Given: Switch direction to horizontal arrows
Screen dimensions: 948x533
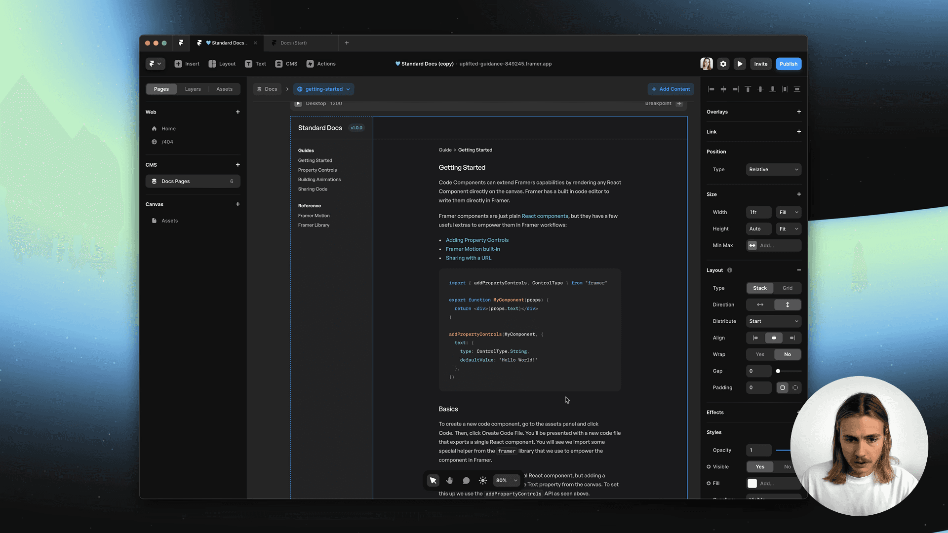Looking at the screenshot, I should point(760,305).
